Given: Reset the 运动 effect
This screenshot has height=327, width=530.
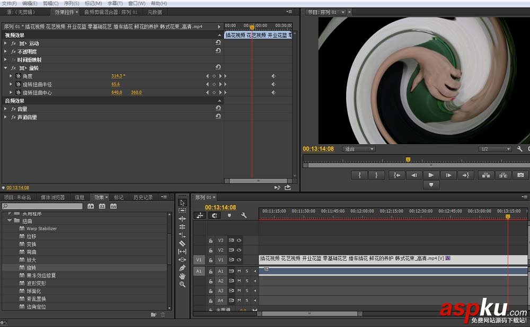Looking at the screenshot, I should pos(218,42).
